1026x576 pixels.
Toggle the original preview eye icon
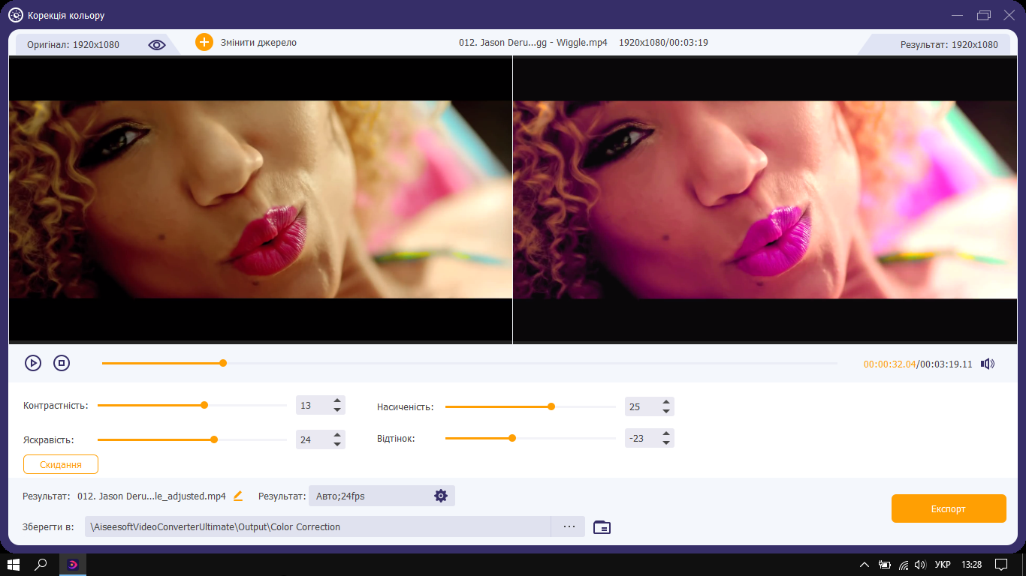[x=156, y=45]
